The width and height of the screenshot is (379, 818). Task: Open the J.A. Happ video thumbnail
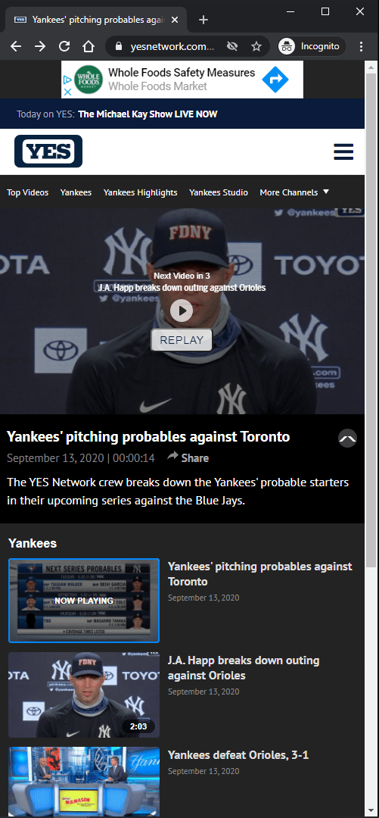(x=84, y=695)
